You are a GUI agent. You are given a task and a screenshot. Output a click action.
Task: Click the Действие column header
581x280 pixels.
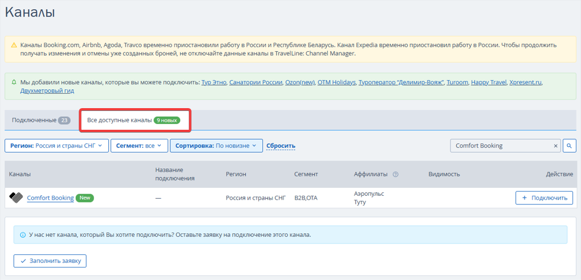[x=559, y=174]
